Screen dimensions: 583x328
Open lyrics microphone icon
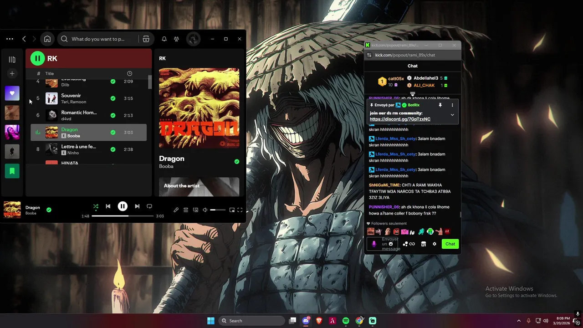pos(176,210)
